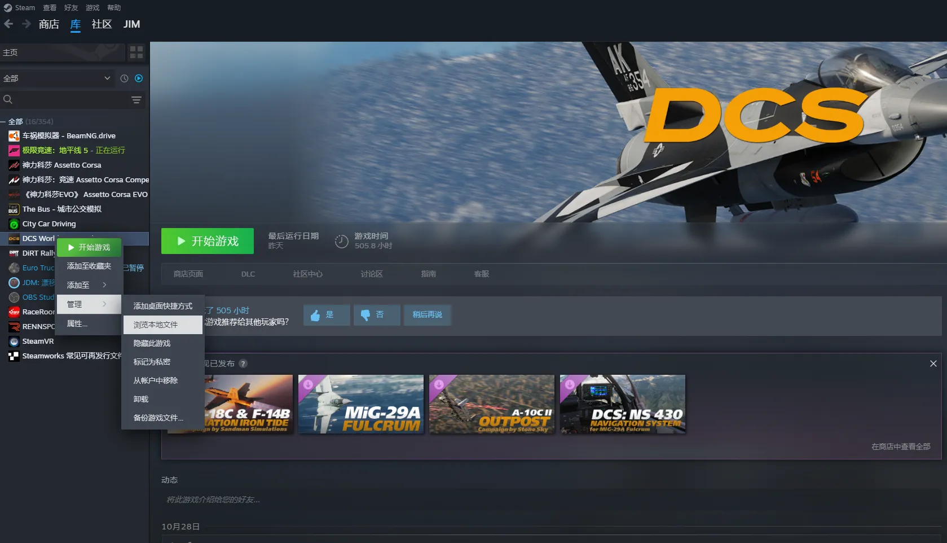Open the 讨论区 link
Screen dimensions: 947x543
point(372,274)
